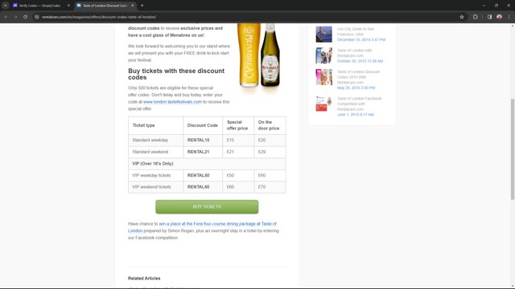Open the extensions puzzle icon
The image size is (515, 289).
tap(476, 17)
